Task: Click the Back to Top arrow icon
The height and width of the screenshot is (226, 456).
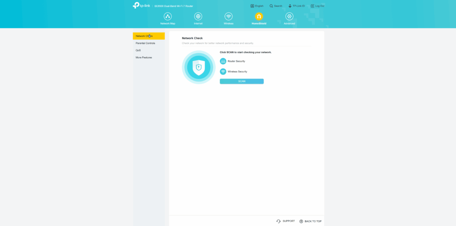Action: pos(301,222)
